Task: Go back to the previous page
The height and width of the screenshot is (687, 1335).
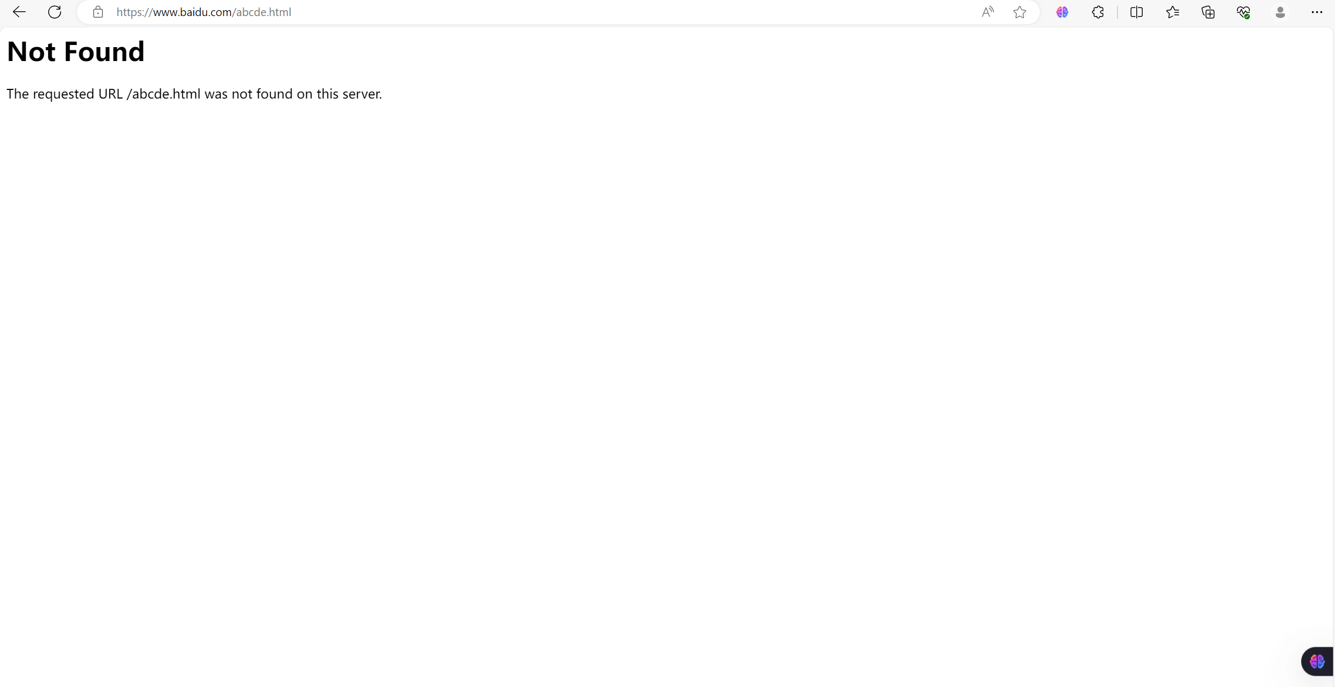Action: [x=19, y=12]
